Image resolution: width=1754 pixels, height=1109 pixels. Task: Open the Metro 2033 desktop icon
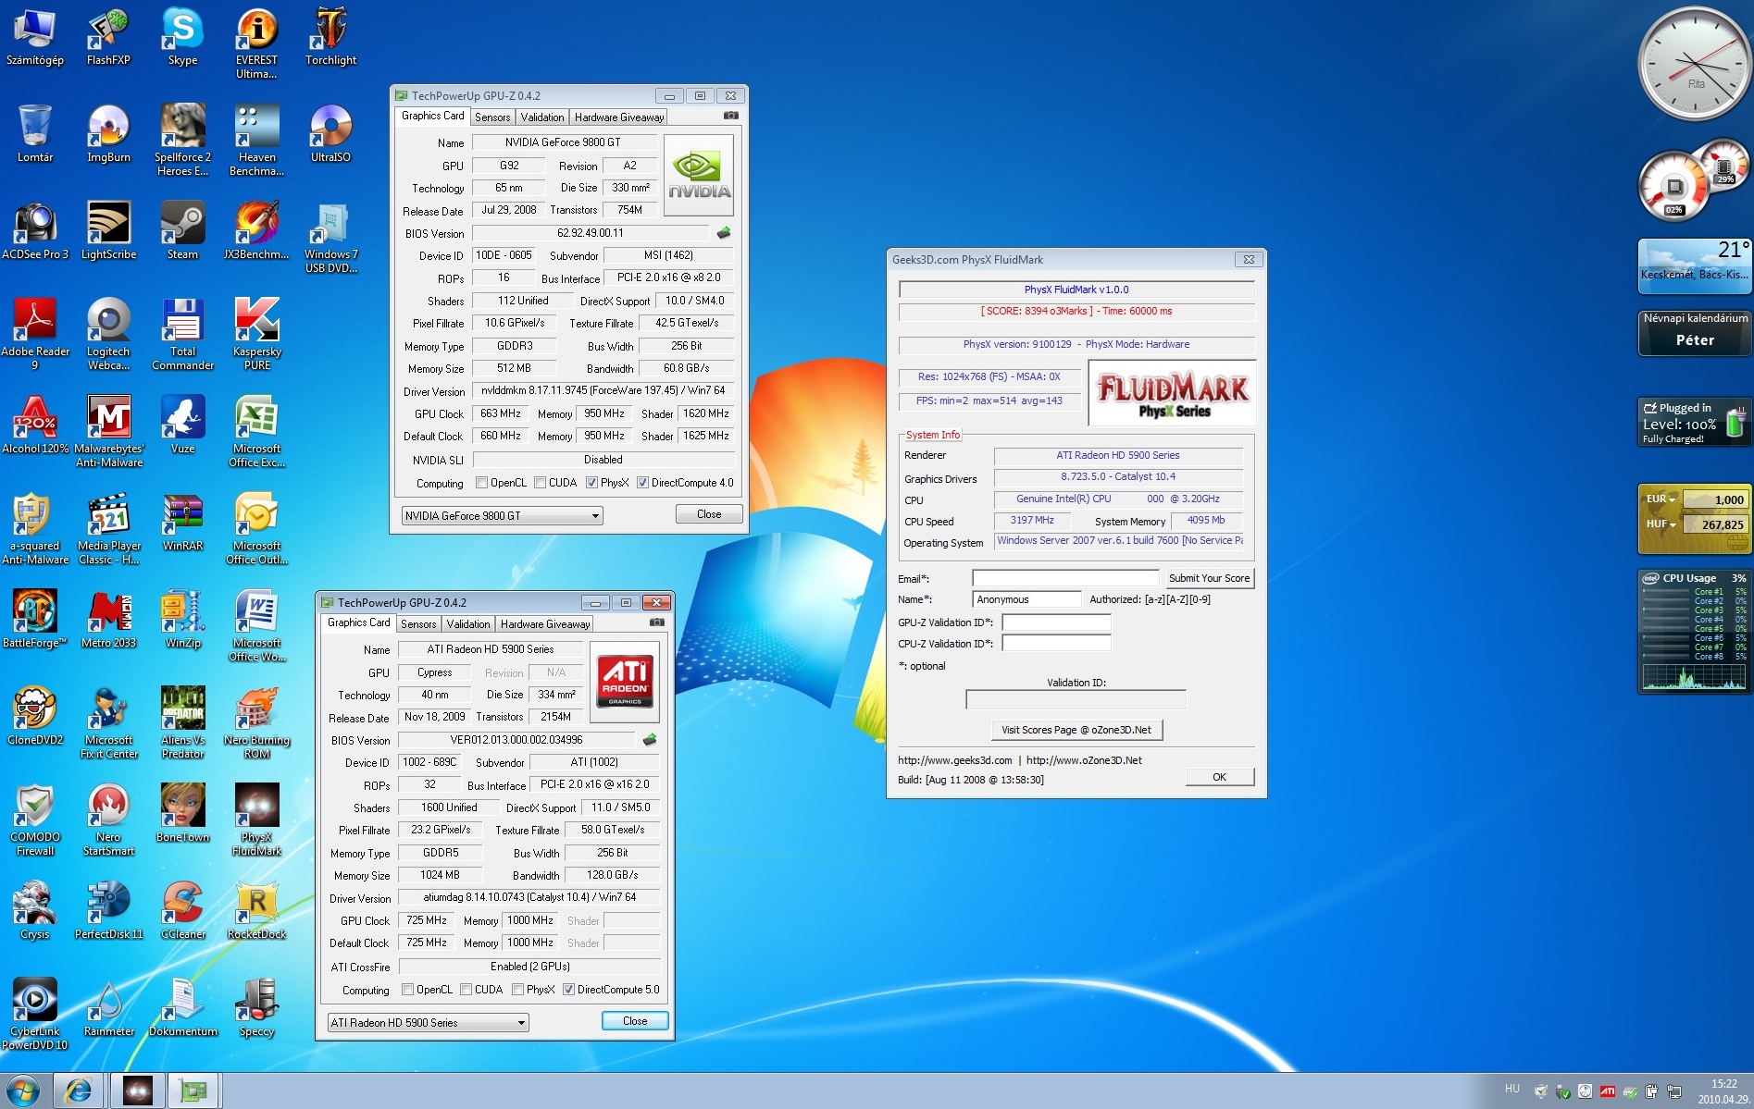tap(108, 620)
